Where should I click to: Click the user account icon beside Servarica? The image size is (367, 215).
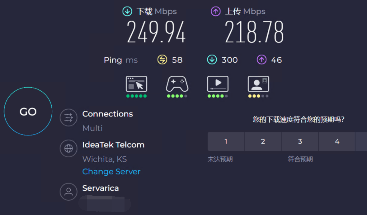coord(68,192)
